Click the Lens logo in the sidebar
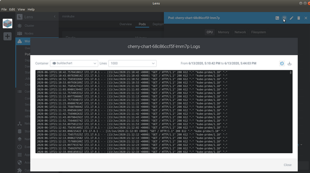 pyautogui.click(x=20, y=17)
